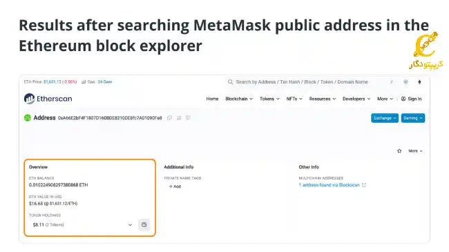
Task: Focus the Search by Address field
Action: click(x=311, y=82)
